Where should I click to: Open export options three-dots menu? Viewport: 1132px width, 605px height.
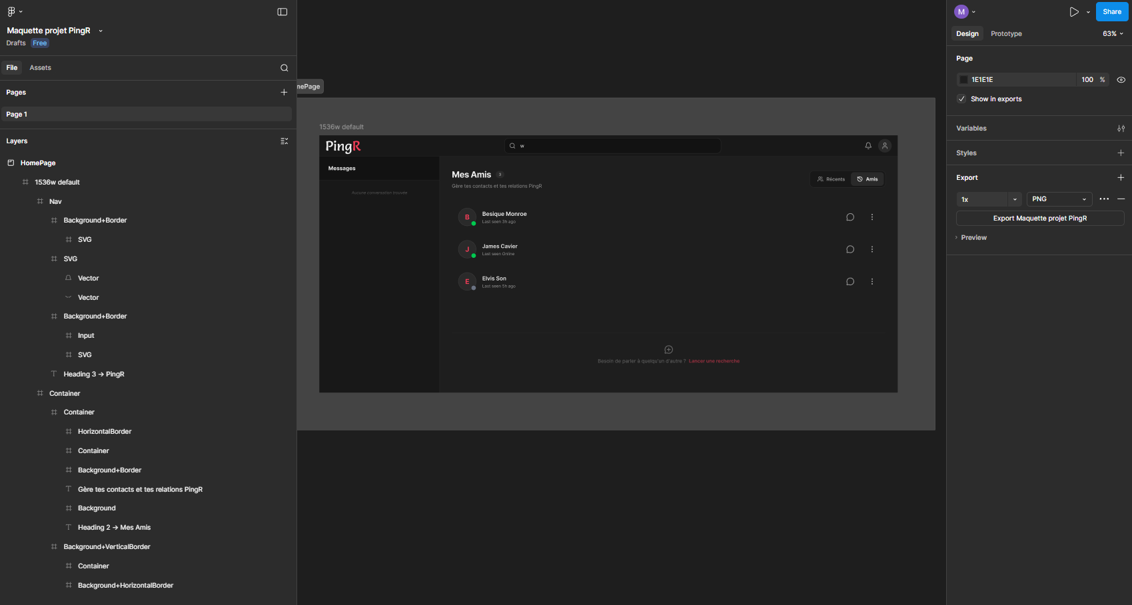point(1104,199)
